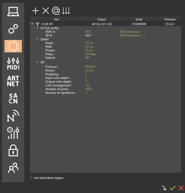Open the sACN settings section
This screenshot has width=185, height=193.
[x=13, y=98]
